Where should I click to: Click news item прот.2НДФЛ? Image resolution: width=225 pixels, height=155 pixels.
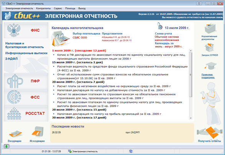[x=132, y=132]
